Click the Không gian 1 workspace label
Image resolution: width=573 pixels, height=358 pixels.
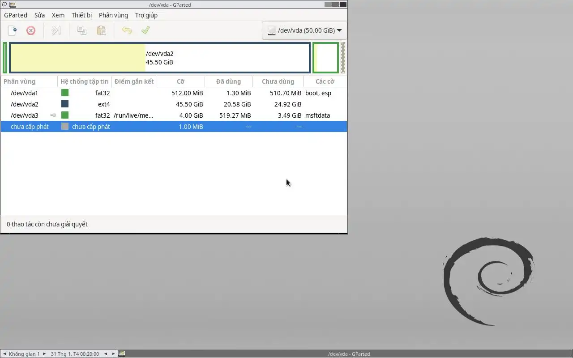[x=24, y=354]
